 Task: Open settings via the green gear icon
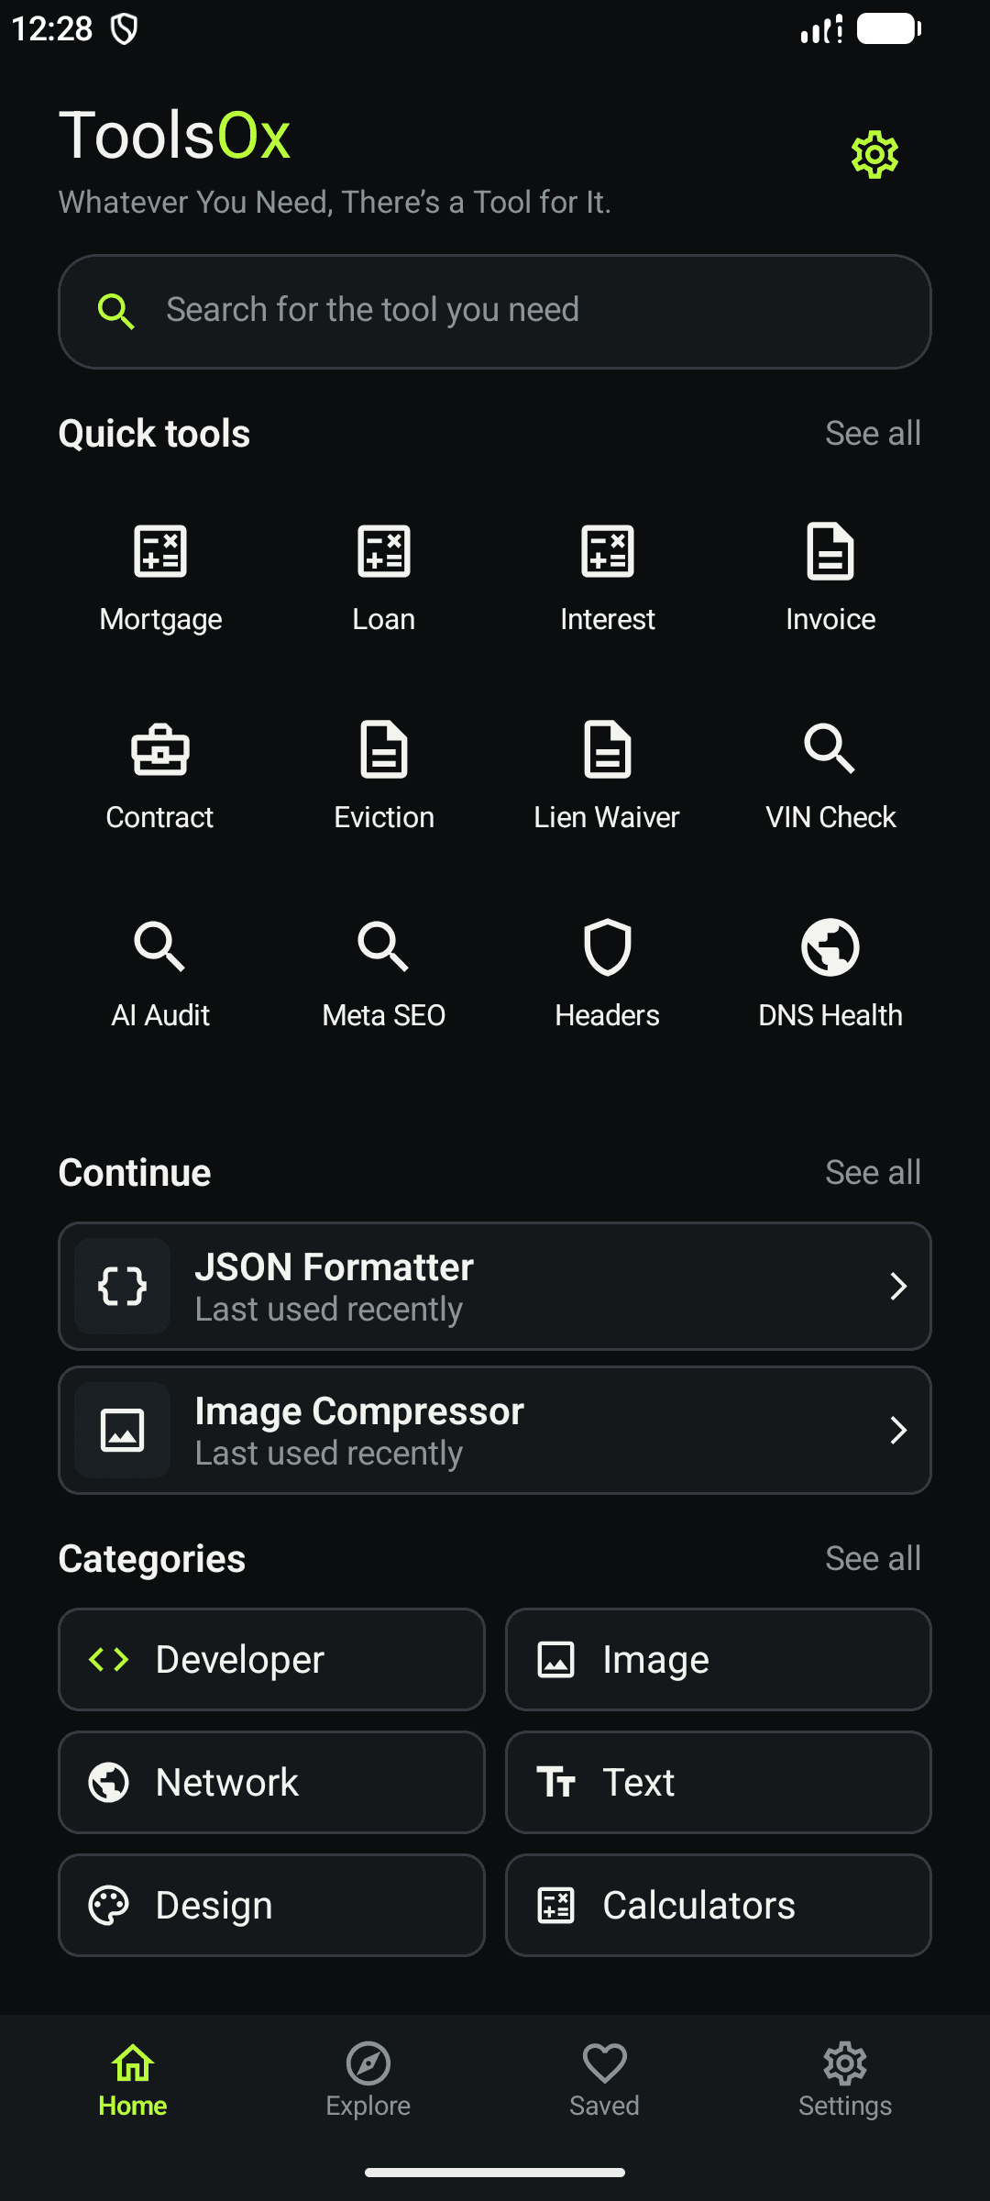pyautogui.click(x=874, y=154)
